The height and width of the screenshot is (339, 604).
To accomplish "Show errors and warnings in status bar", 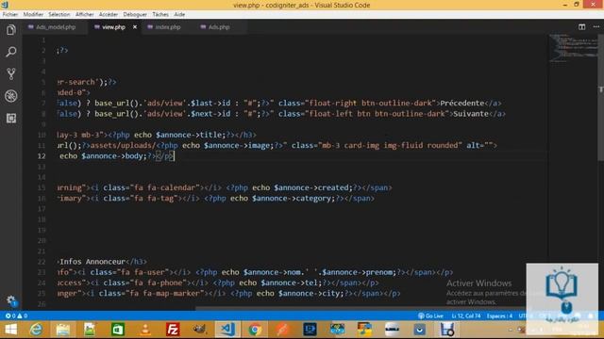I will [16, 315].
